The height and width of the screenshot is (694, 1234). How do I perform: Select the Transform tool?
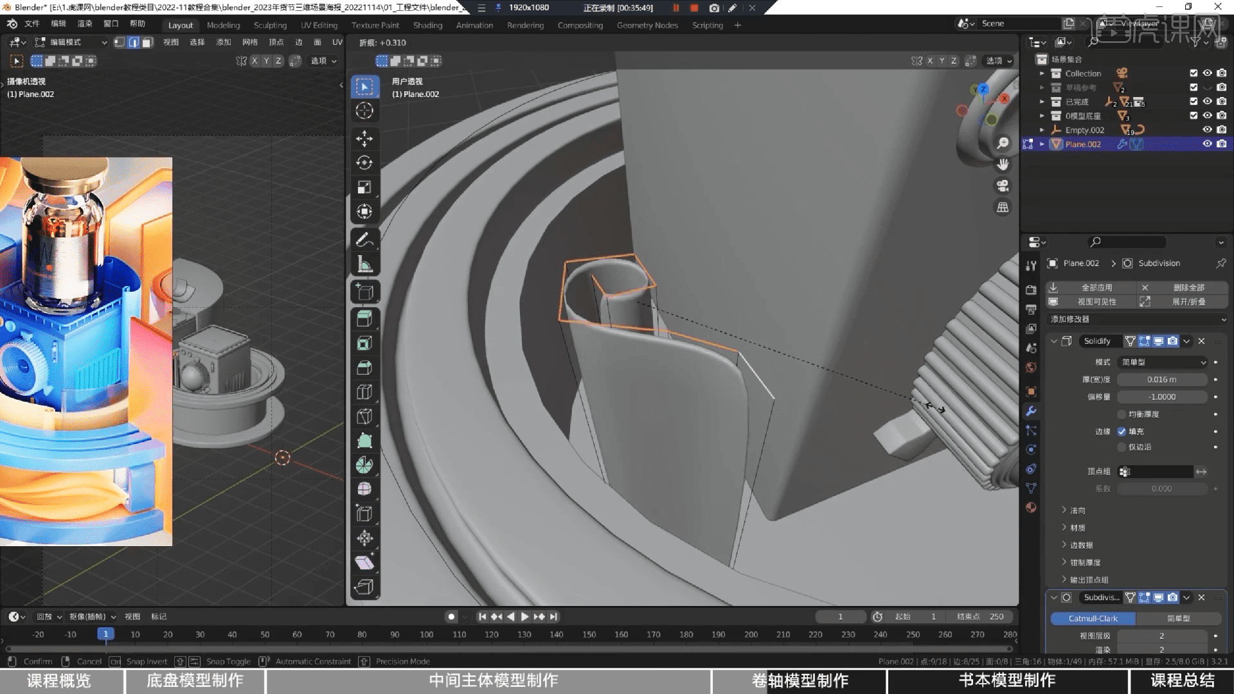pyautogui.click(x=364, y=211)
